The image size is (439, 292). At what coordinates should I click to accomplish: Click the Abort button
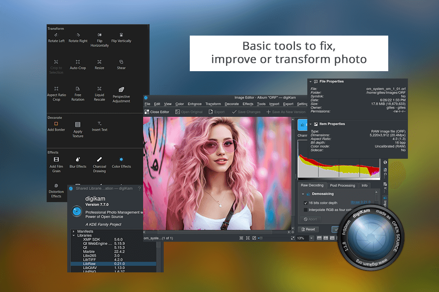point(311,219)
